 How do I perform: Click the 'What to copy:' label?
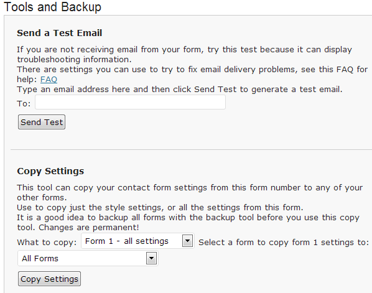point(47,243)
